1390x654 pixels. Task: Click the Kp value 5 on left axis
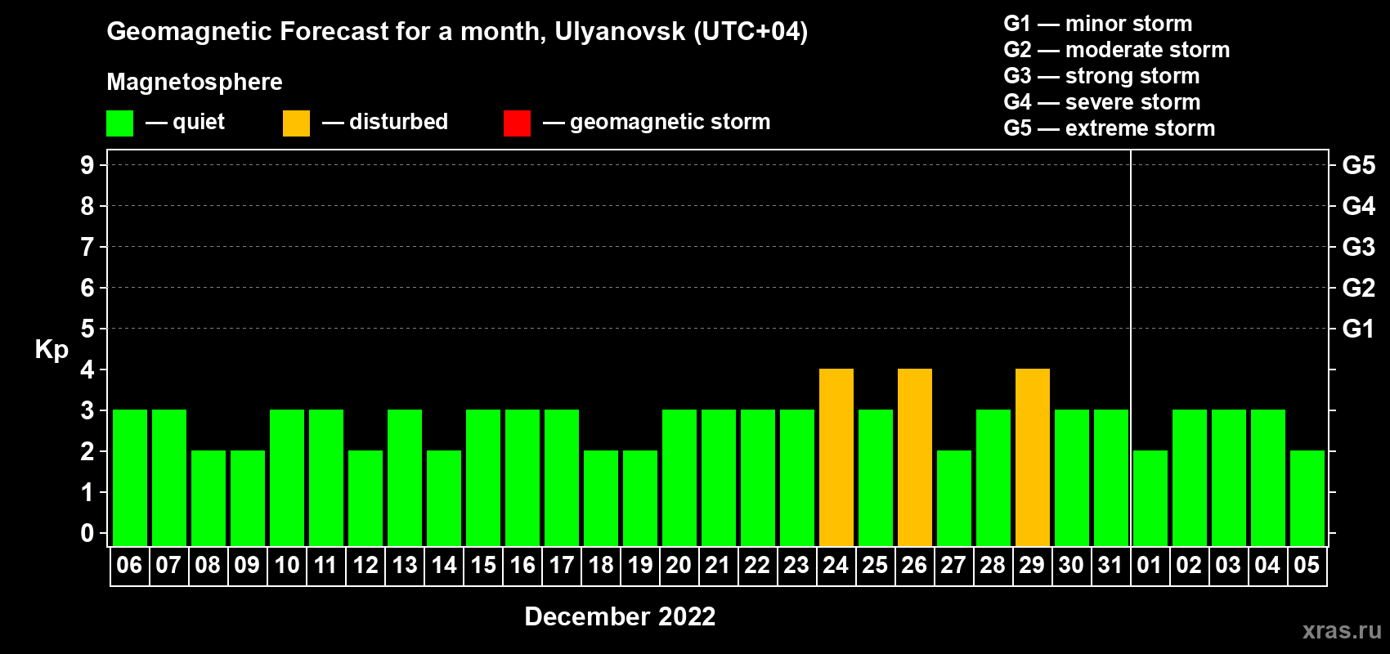[x=87, y=329]
